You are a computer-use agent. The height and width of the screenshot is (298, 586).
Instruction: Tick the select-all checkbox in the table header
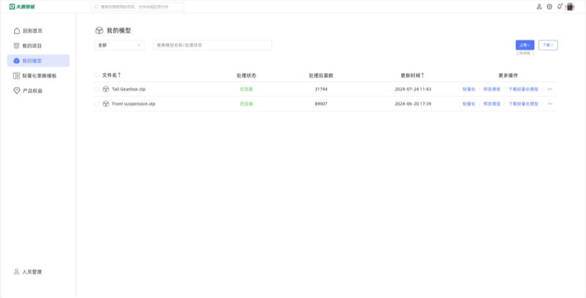97,75
